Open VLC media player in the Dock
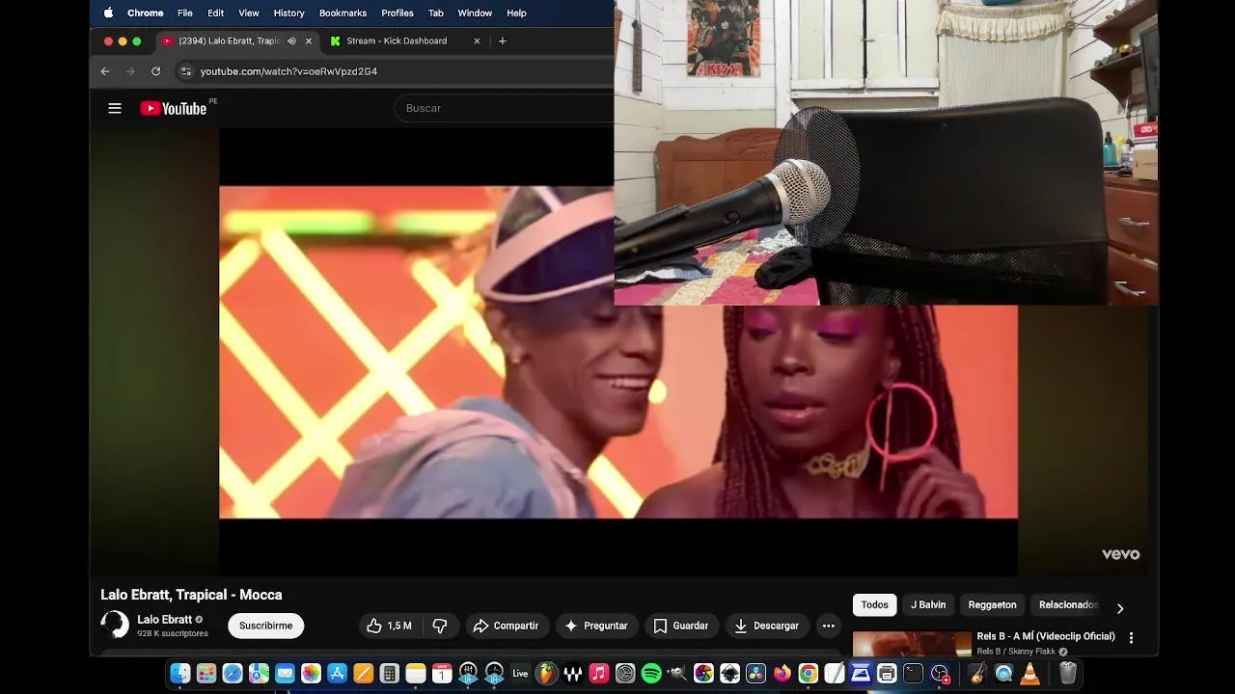 1029,673
